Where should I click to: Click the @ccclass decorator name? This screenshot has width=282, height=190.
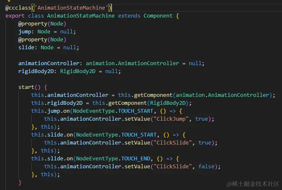click(18, 8)
